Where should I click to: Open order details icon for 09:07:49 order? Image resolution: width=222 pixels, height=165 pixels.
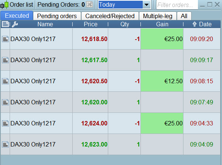pyautogui.click(x=5, y=102)
